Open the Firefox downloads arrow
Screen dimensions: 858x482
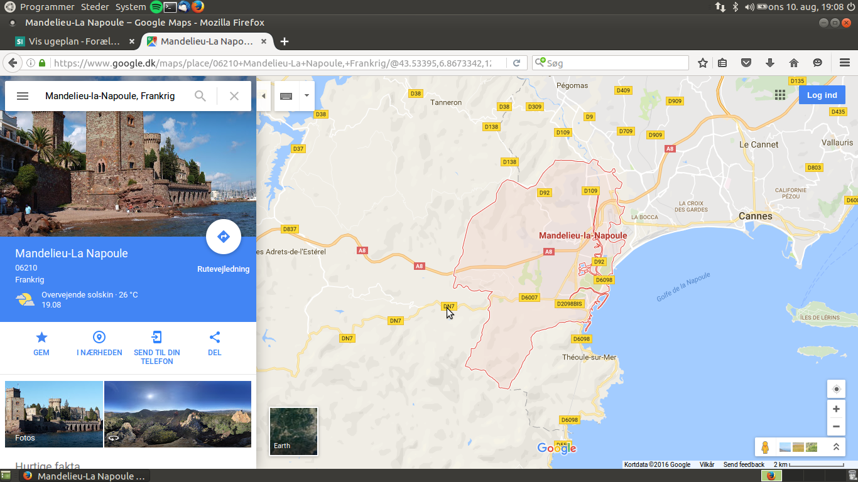770,63
